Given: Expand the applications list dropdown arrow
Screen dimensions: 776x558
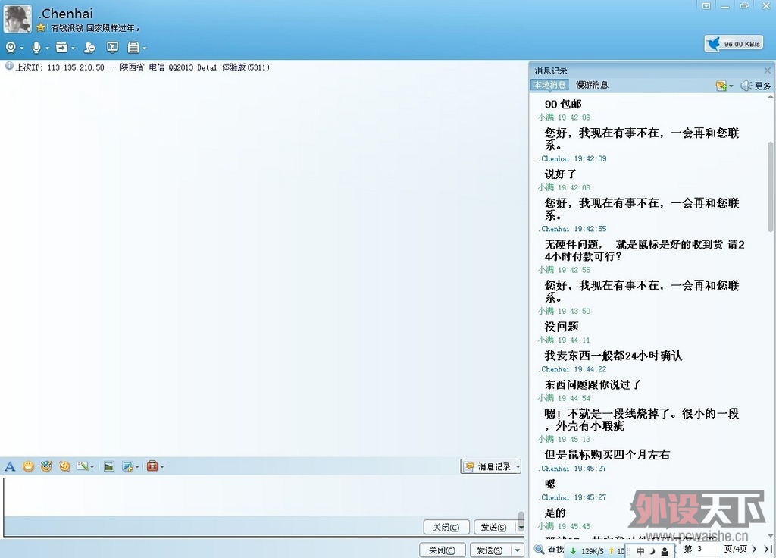Looking at the screenshot, I should 145,49.
